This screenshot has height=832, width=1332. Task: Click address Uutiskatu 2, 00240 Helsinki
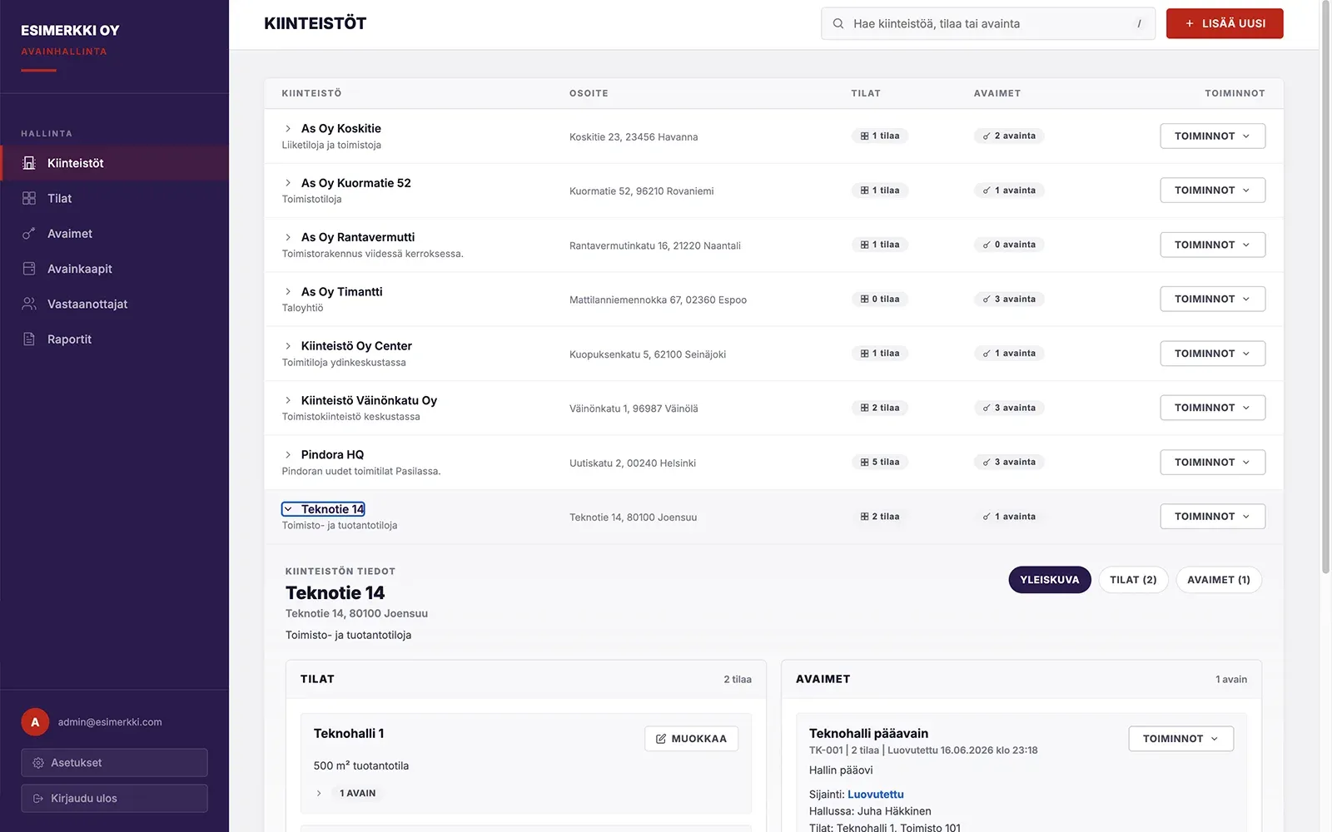point(633,463)
